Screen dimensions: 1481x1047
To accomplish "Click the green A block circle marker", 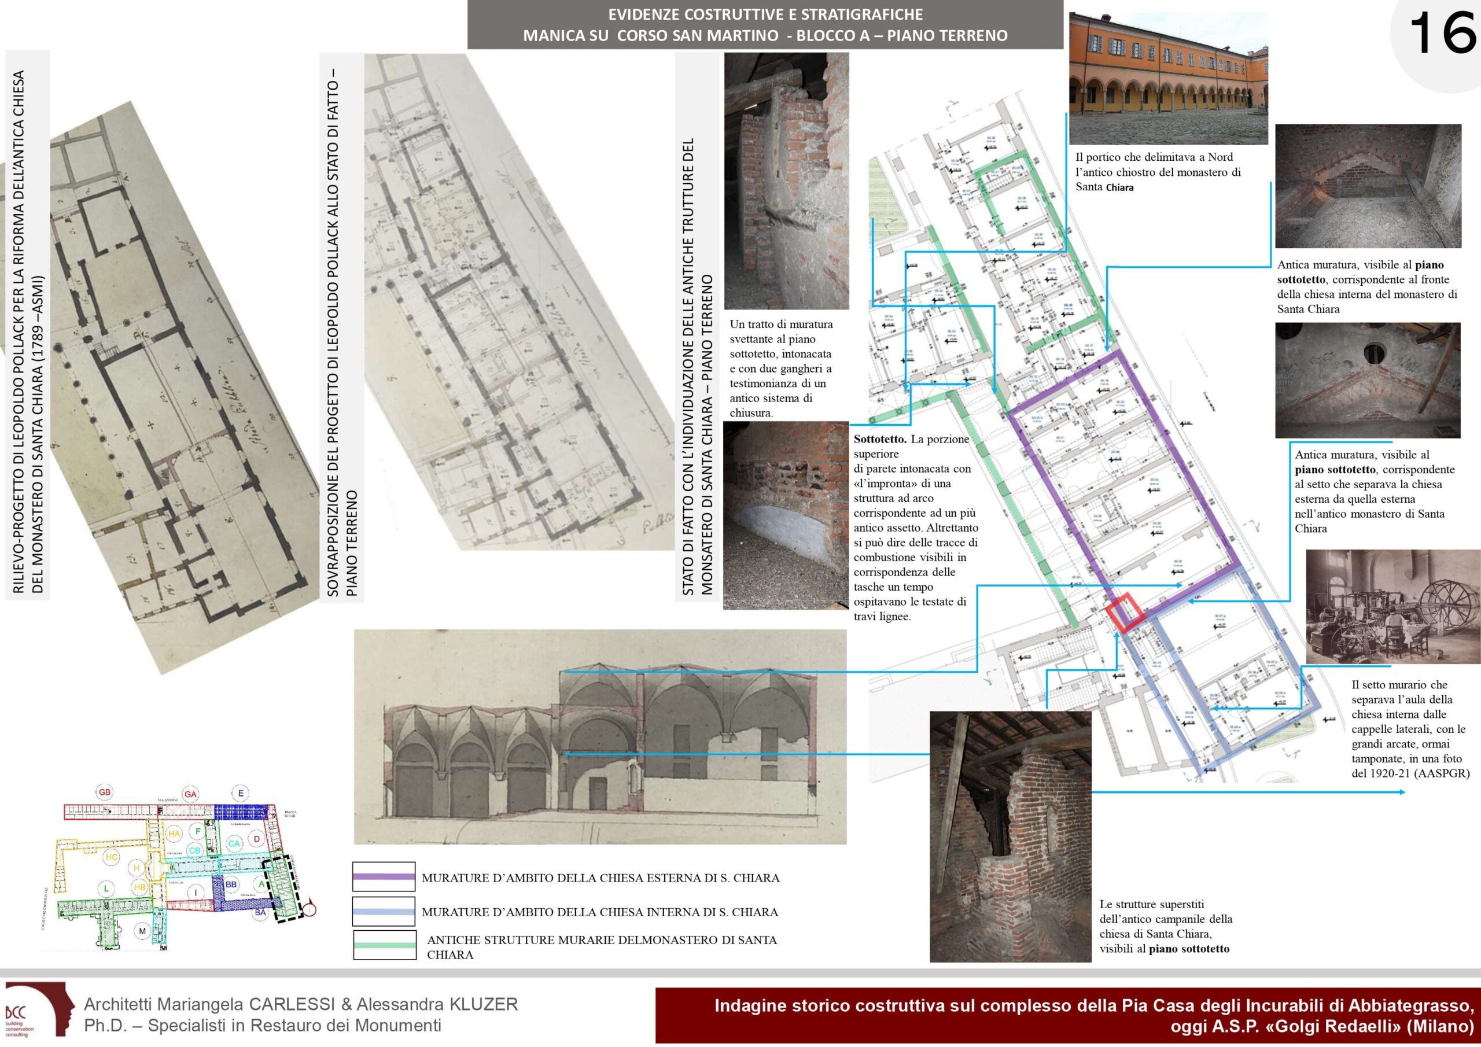I will (260, 883).
